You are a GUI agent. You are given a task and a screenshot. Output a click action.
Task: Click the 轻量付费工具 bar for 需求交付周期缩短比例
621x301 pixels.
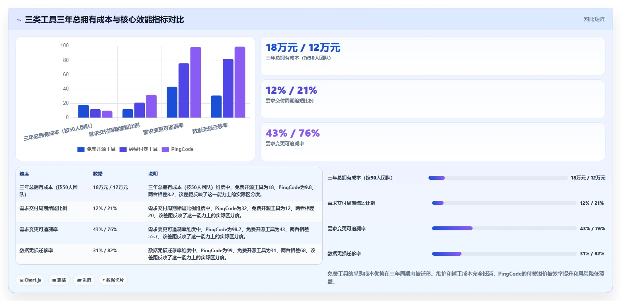click(x=139, y=110)
